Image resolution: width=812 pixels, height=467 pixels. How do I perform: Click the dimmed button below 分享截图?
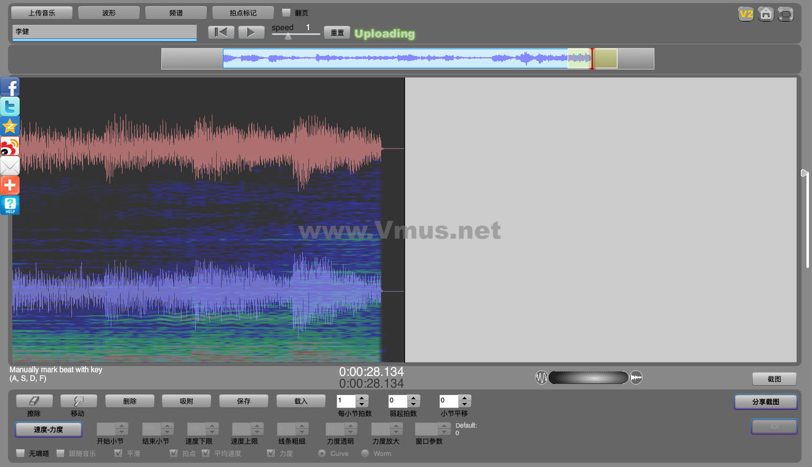(x=774, y=426)
